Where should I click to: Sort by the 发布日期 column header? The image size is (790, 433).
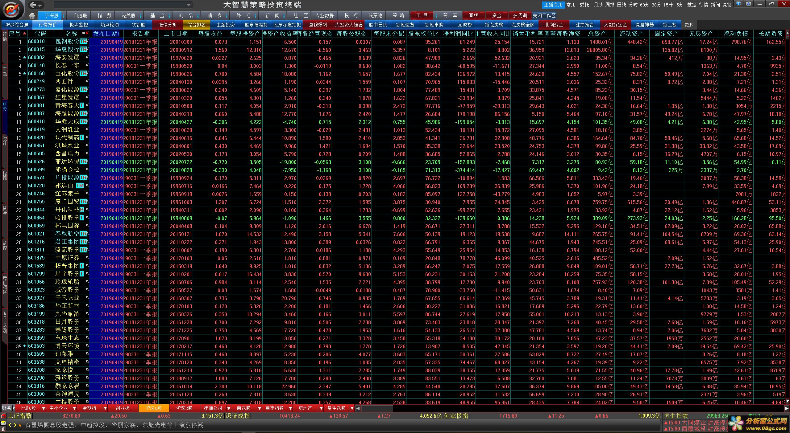(106, 34)
